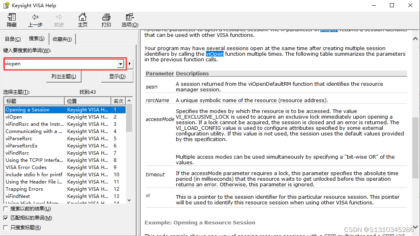420x236 pixels.
Task: Close the Keysight VISA Help window
Action: point(410,5)
